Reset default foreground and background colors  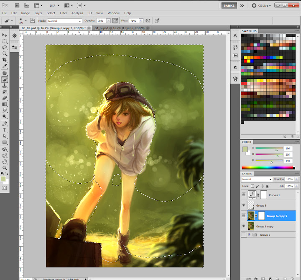coord(2,174)
